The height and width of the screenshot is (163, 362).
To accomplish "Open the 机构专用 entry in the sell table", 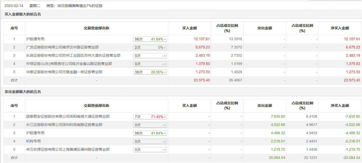I will coord(33,141).
